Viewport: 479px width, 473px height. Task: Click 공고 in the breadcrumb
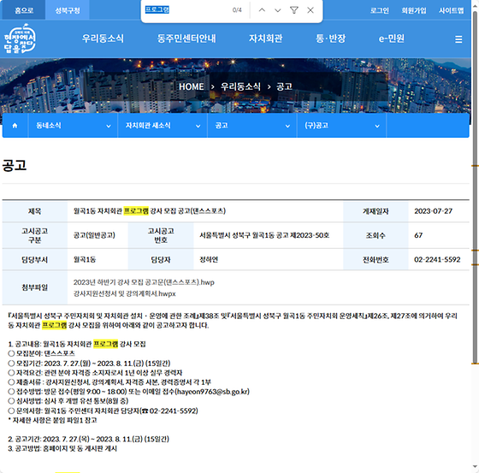point(284,86)
